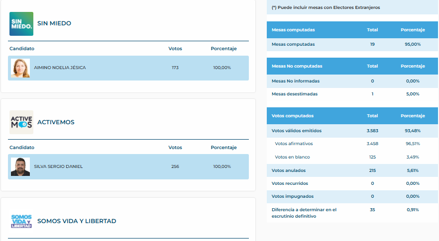The width and height of the screenshot is (439, 241).
Task: Click blank votes total 125
Action: (372, 157)
